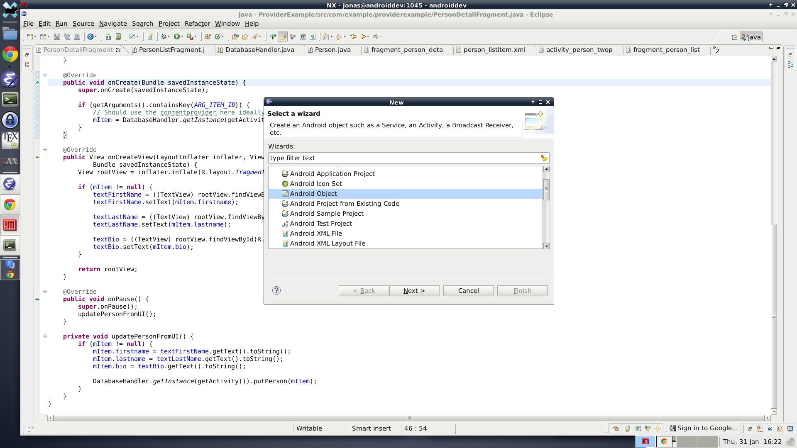The width and height of the screenshot is (797, 448).
Task: Click the Next button in the wizard
Action: 414,290
